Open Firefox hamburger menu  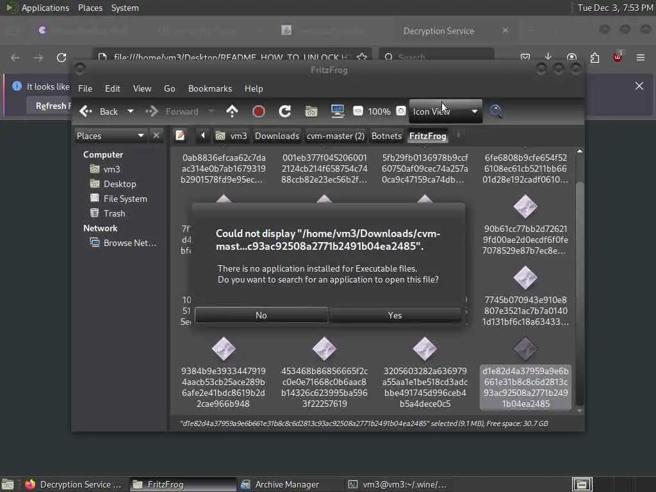(641, 57)
